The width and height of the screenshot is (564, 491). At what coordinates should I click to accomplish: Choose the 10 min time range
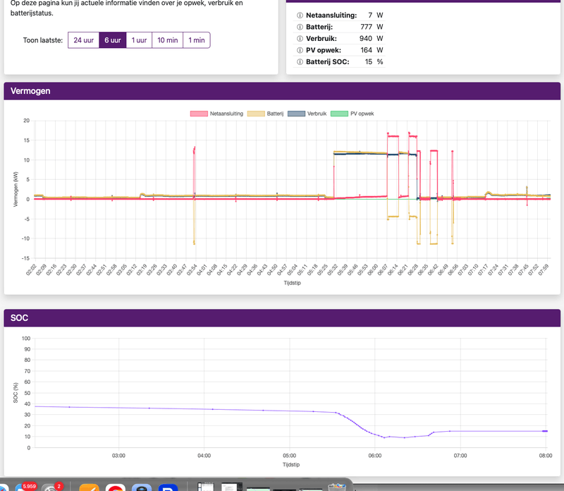[168, 40]
